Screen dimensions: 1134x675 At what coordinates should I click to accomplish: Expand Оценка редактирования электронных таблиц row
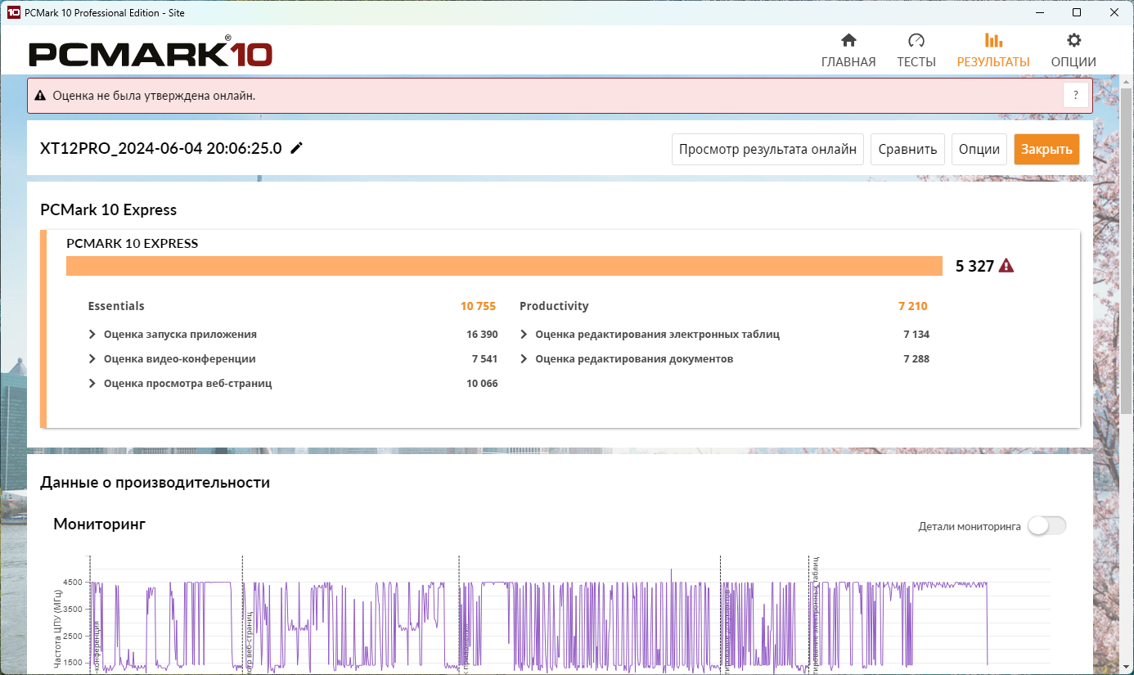point(524,335)
